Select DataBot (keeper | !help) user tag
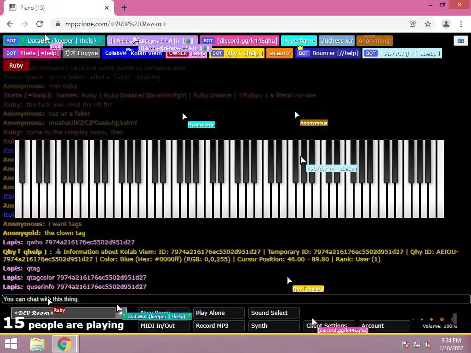471x353 pixels. coord(54,41)
